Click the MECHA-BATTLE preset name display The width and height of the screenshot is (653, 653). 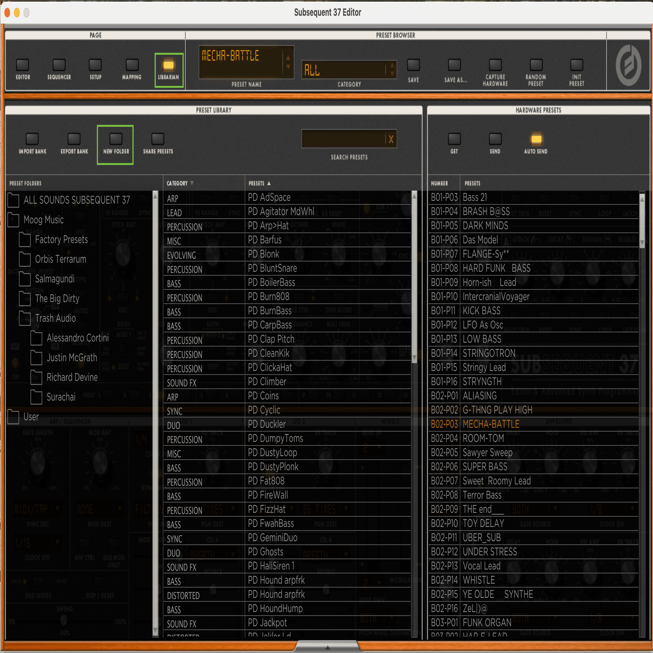241,62
